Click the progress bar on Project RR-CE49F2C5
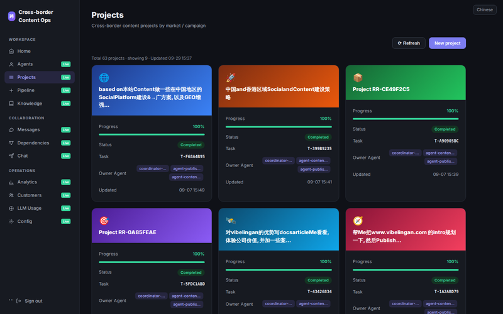This screenshot has width=503, height=314. (x=406, y=119)
